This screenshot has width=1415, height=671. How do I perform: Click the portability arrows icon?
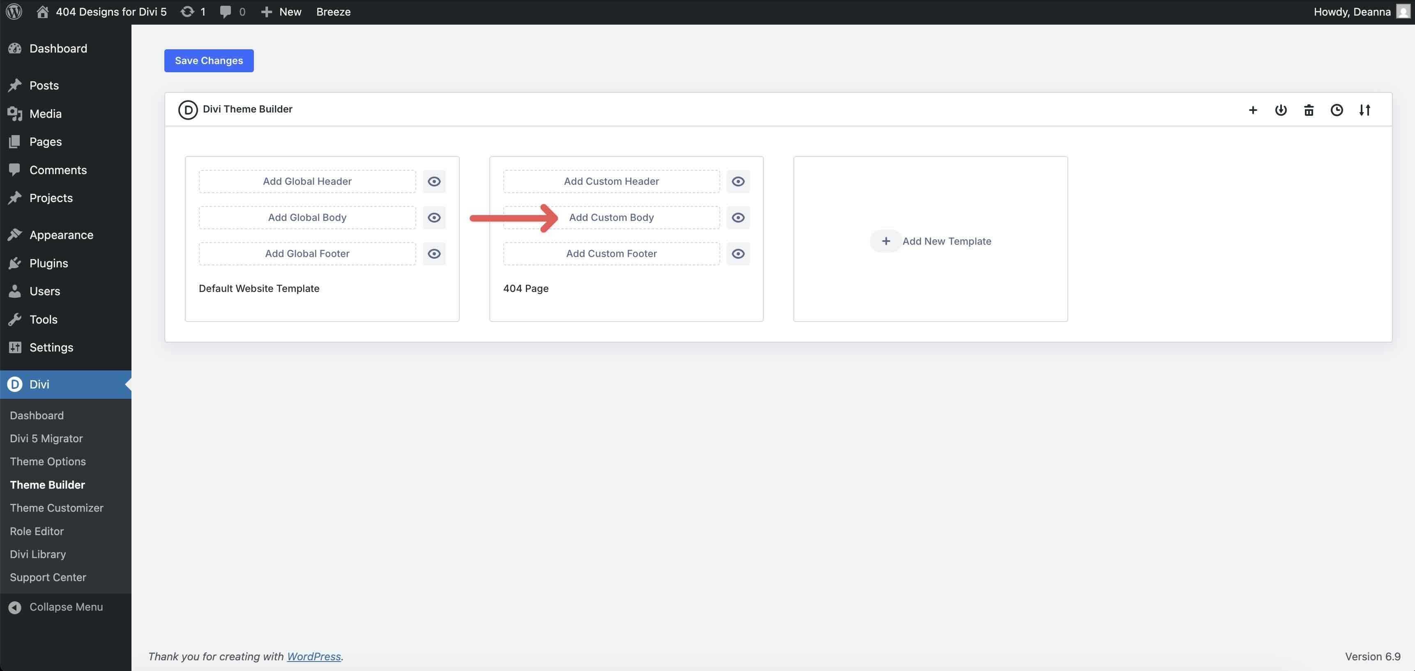coord(1364,110)
